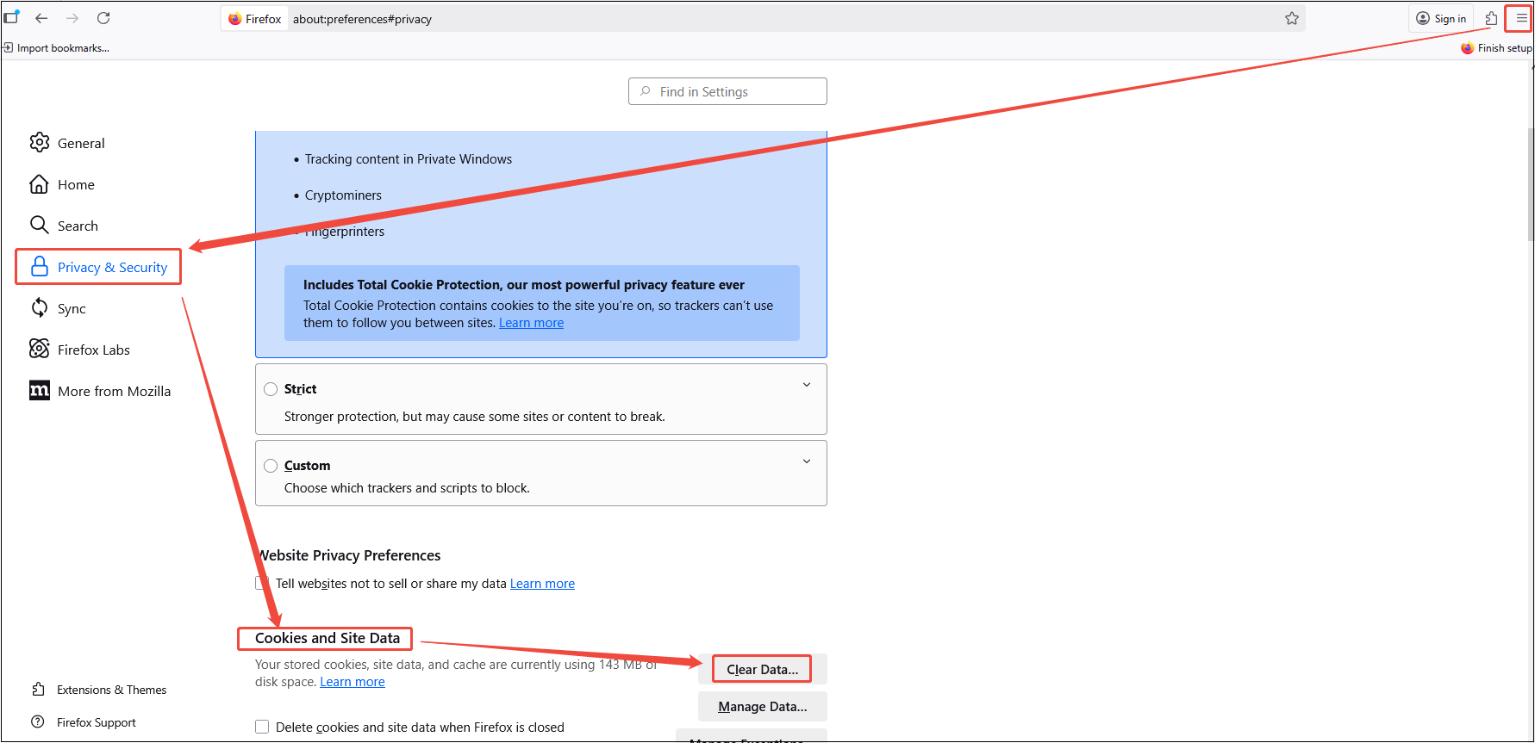Open Learn more about cookies disk space
This screenshot has width=1535, height=743.
click(x=353, y=682)
